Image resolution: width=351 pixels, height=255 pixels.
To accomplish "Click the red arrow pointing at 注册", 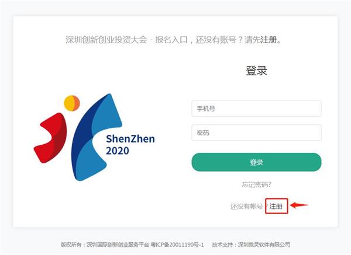I will (299, 205).
